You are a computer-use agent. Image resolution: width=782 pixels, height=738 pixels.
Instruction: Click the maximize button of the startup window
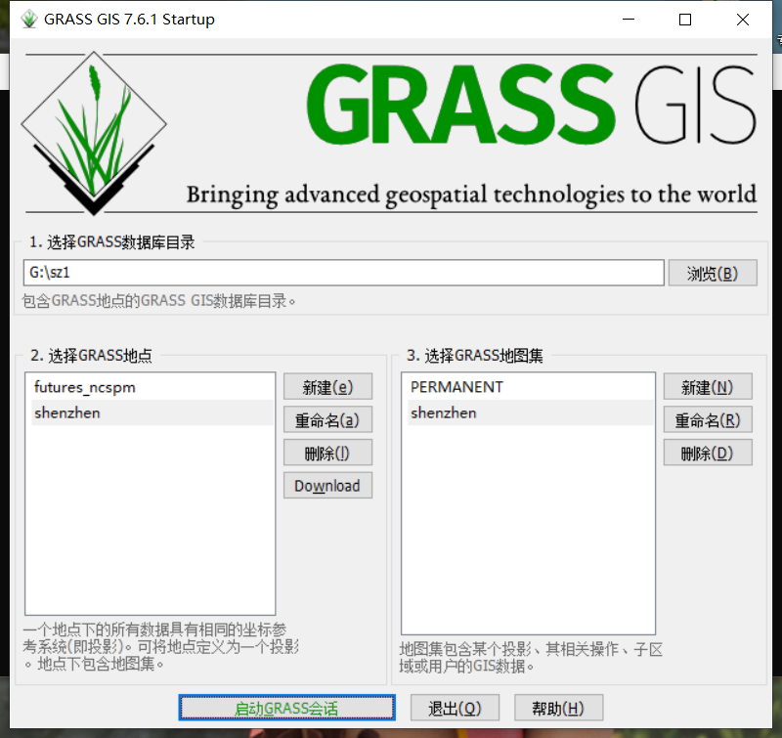click(x=685, y=19)
